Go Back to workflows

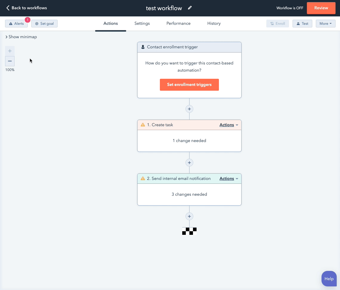click(27, 8)
